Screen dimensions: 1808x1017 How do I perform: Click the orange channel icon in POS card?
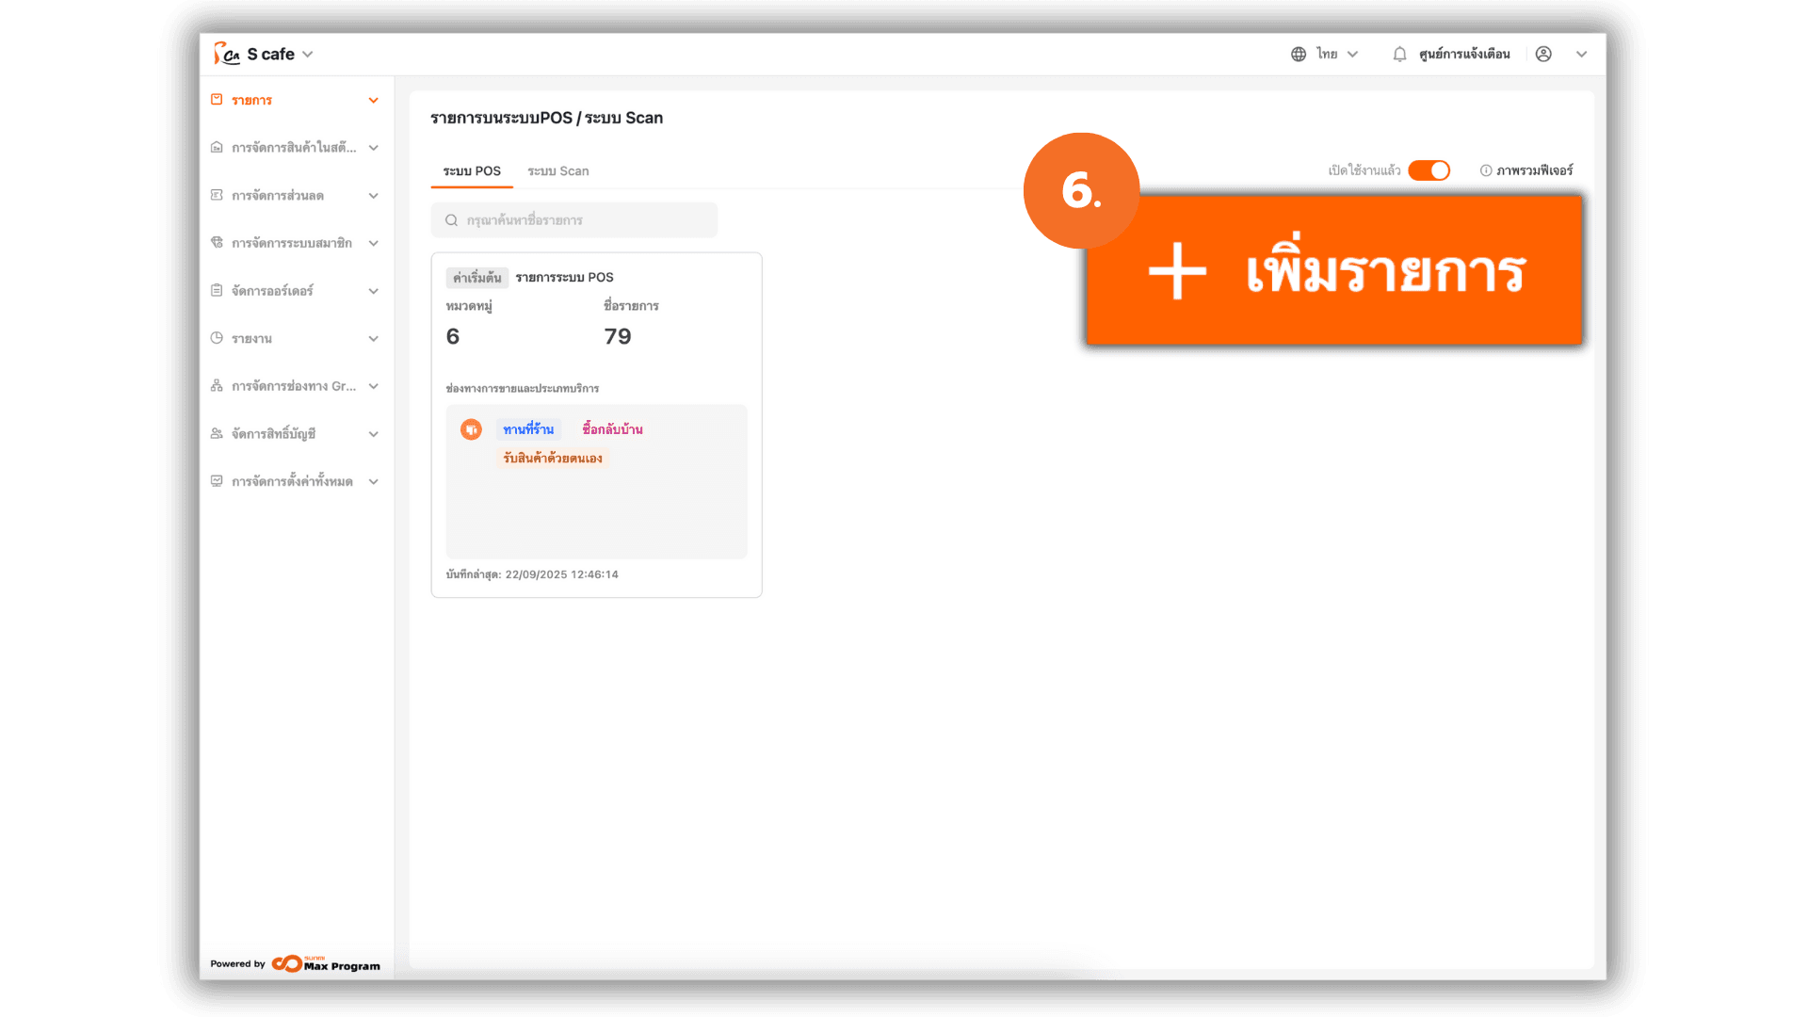tap(471, 429)
